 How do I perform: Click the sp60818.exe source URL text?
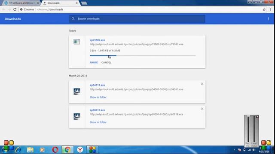(x=136, y=114)
